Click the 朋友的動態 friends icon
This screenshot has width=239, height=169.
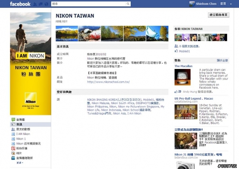[x=13, y=129]
